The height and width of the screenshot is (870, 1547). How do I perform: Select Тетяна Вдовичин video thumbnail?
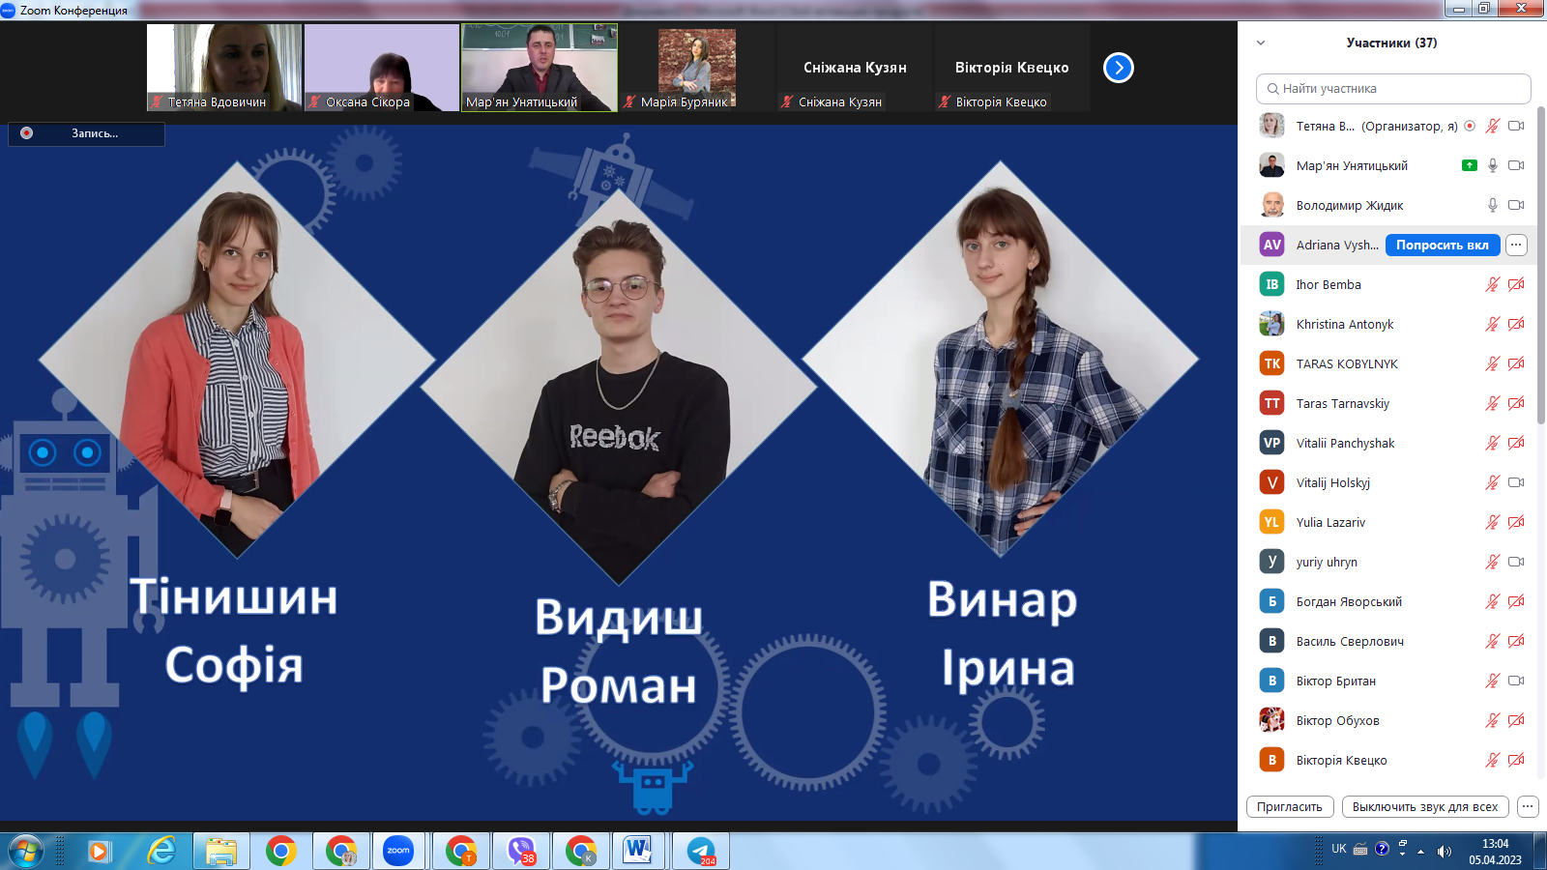click(224, 68)
